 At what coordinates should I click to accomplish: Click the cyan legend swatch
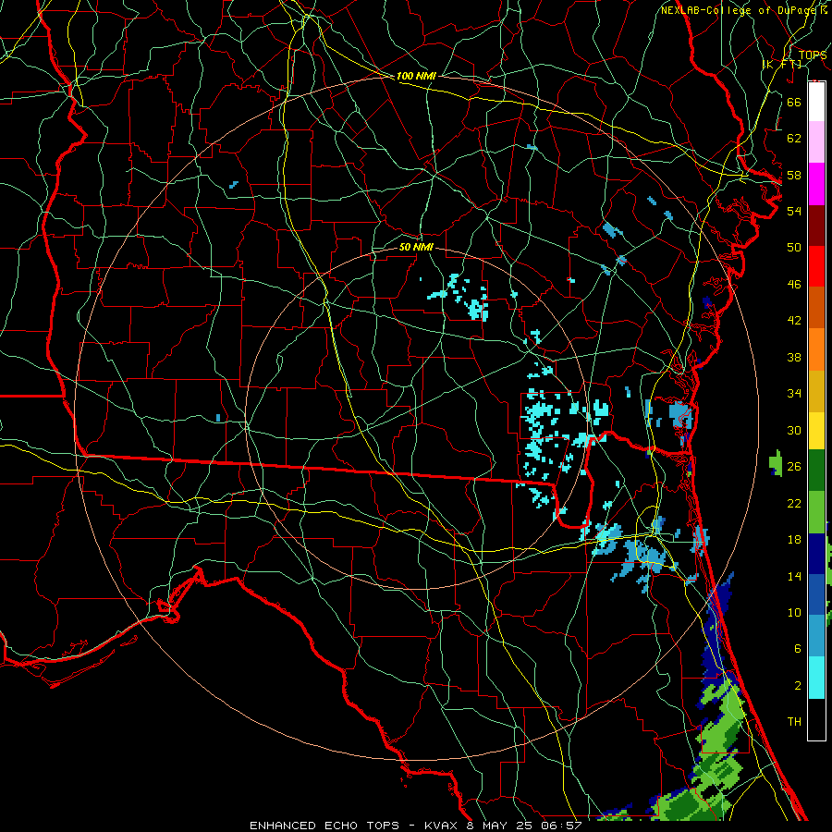816,677
